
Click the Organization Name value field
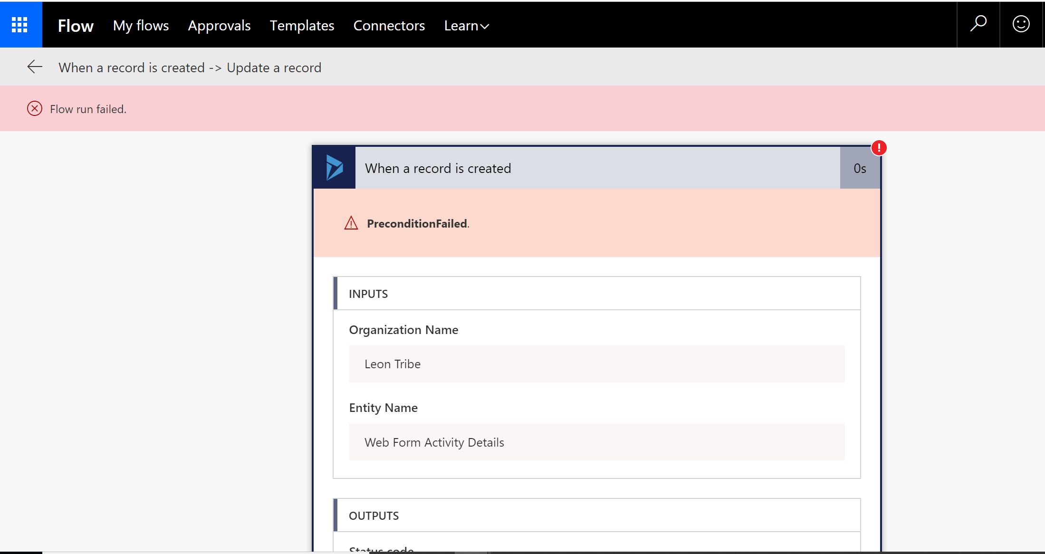(596, 364)
